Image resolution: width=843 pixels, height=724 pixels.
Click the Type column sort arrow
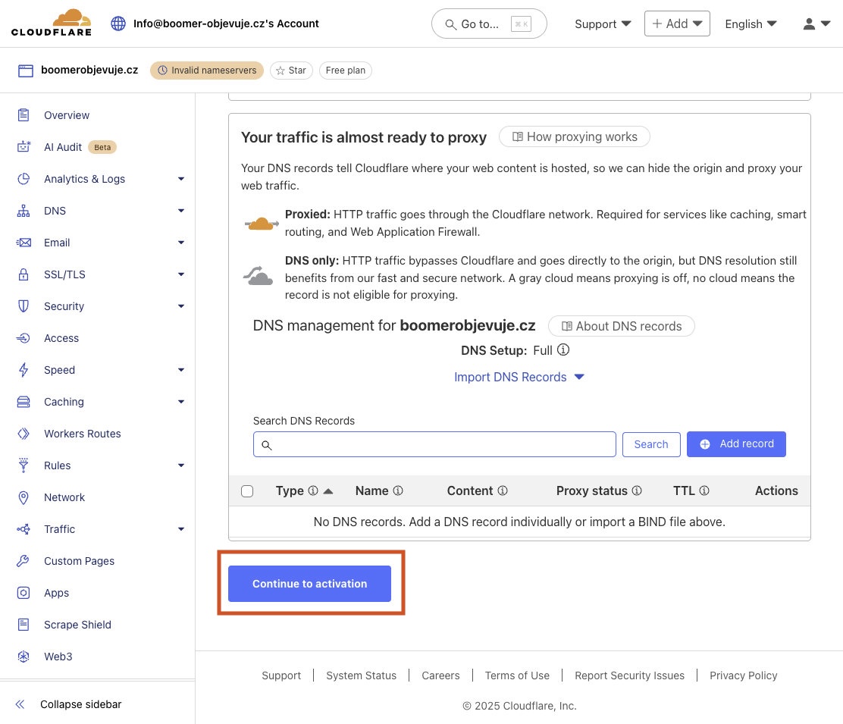328,491
